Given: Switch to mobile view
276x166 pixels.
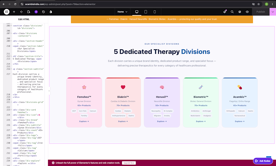Looking at the screenshot, I should pyautogui.click(x=155, y=12).
